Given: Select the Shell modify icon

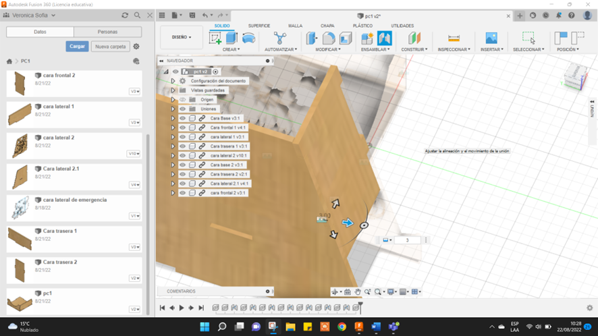Looking at the screenshot, I should [346, 38].
